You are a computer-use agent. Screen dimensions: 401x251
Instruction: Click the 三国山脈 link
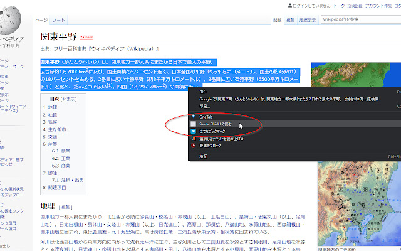216,242
